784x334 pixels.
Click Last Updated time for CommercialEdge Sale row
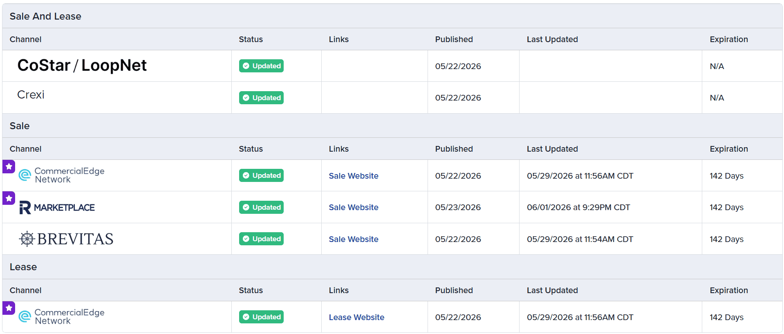coord(580,176)
